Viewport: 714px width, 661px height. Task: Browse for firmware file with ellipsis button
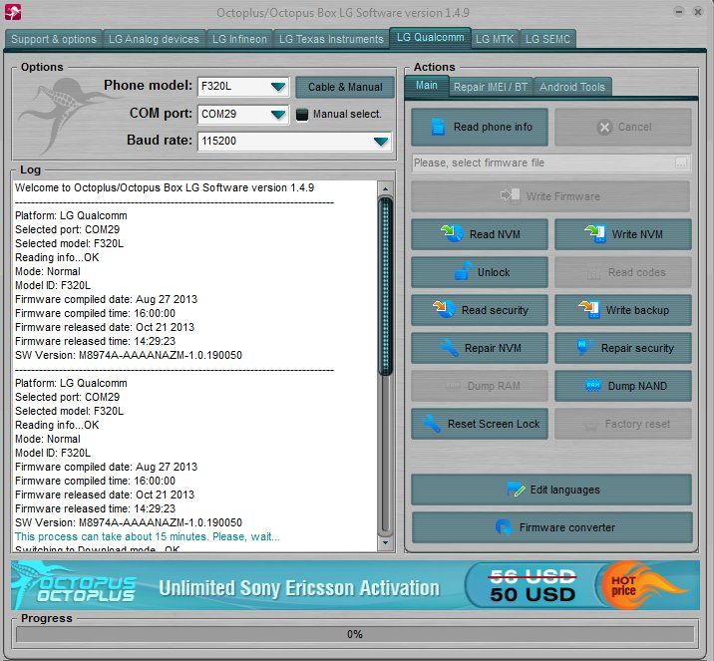[681, 163]
